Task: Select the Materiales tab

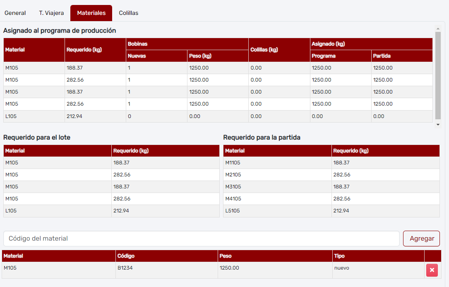Action: [x=91, y=13]
